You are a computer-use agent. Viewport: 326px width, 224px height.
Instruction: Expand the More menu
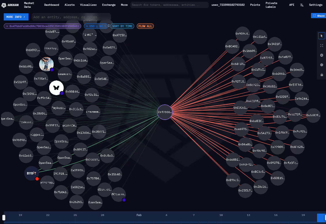[124, 5]
